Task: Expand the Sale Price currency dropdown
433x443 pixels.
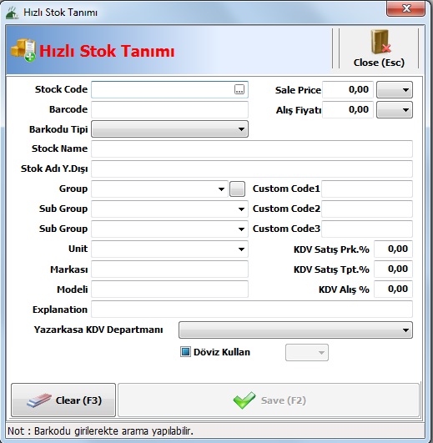Action: pyautogui.click(x=395, y=90)
